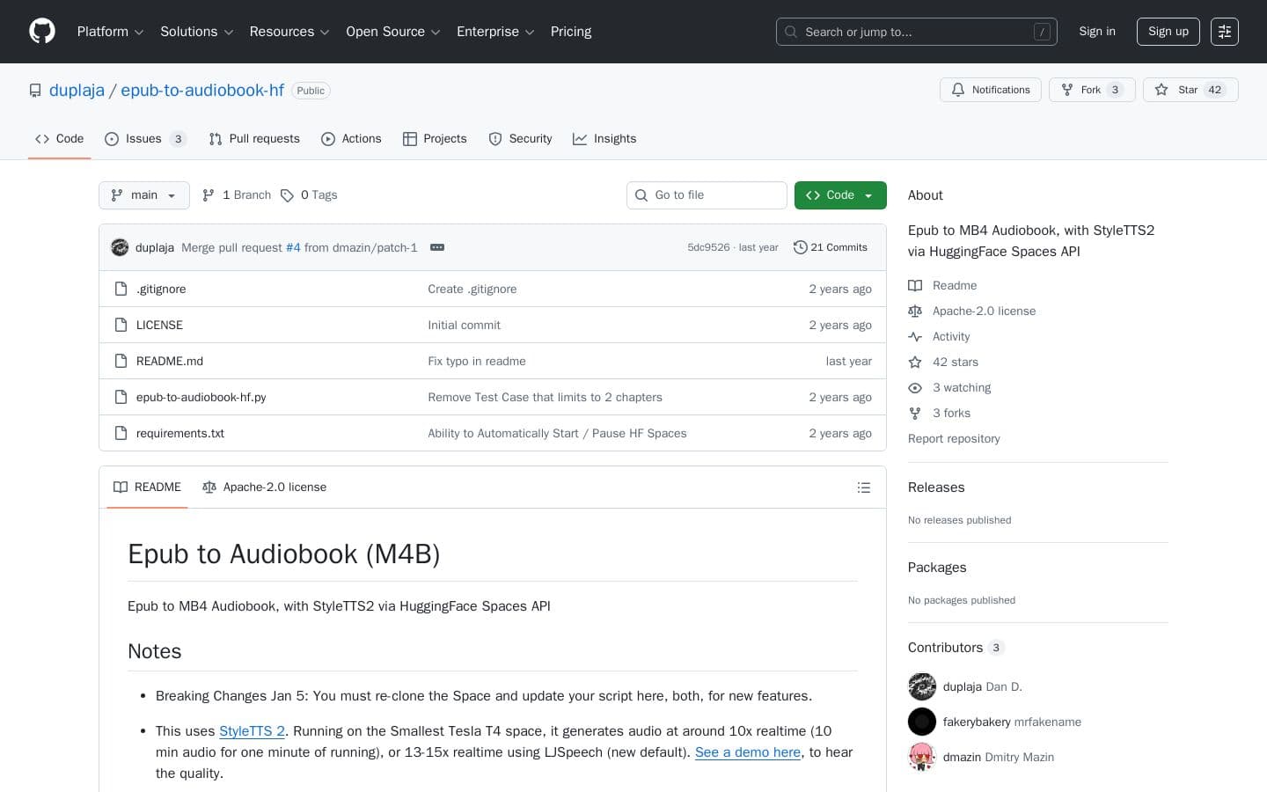Screen dimensions: 1267x792
Task: Open the Solutions menu
Action: tap(196, 32)
